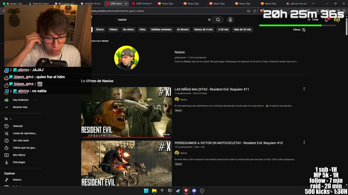Open options menu for PERSEGUIMOS A VICTOR video
348x195 pixels.
[x=304, y=142]
